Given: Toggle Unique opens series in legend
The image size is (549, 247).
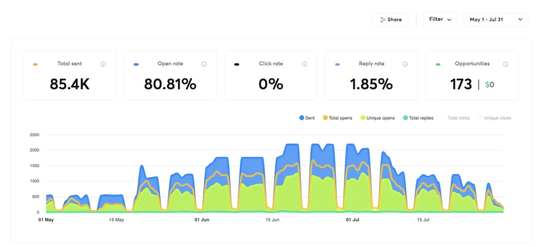Looking at the screenshot, I should pyautogui.click(x=377, y=118).
